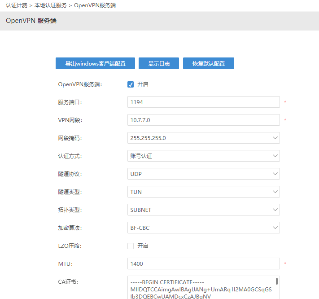Open logs with 显示日志 button

point(159,63)
